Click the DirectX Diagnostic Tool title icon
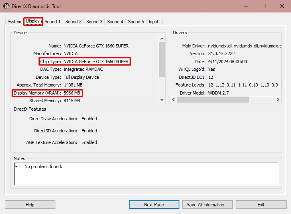The width and height of the screenshot is (291, 214). [6, 6]
